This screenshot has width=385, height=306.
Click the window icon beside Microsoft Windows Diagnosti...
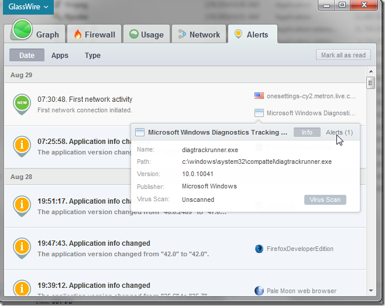click(x=259, y=113)
